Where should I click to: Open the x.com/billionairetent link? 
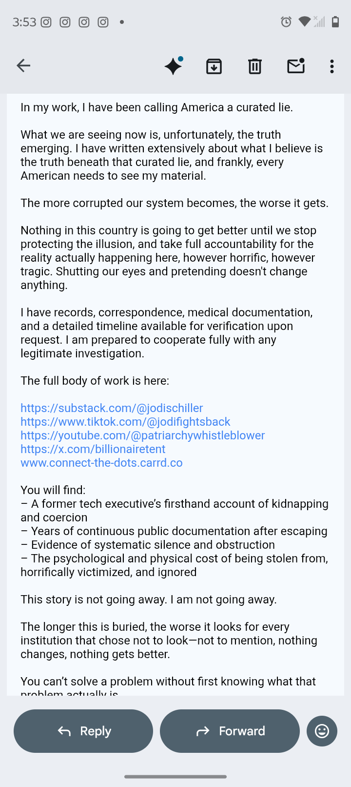pyautogui.click(x=93, y=449)
